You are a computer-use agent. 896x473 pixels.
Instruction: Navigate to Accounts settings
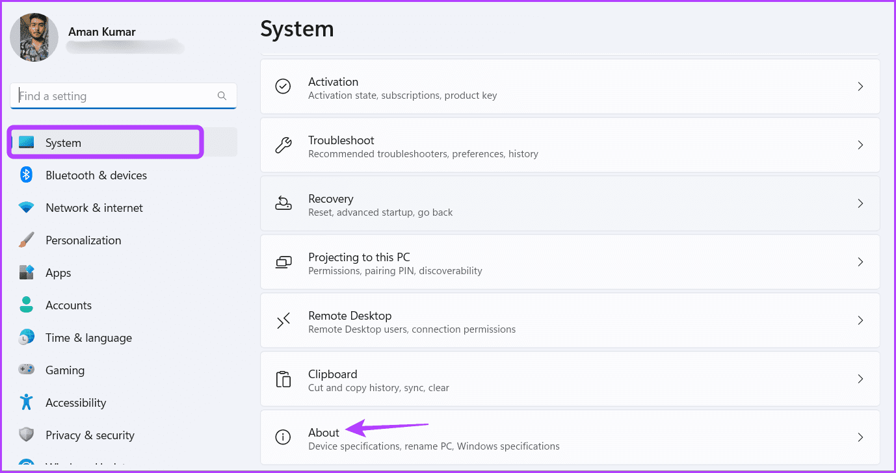(124, 305)
